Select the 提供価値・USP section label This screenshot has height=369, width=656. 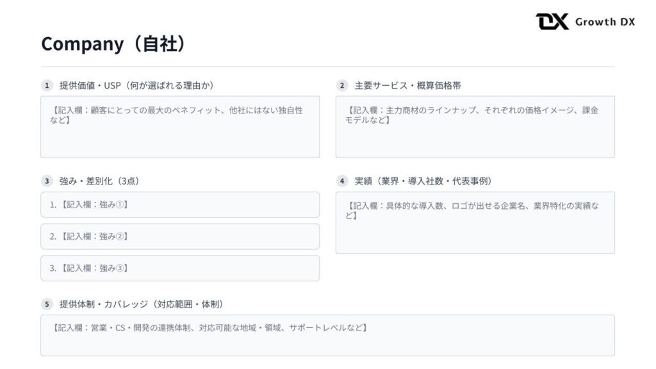pos(136,85)
